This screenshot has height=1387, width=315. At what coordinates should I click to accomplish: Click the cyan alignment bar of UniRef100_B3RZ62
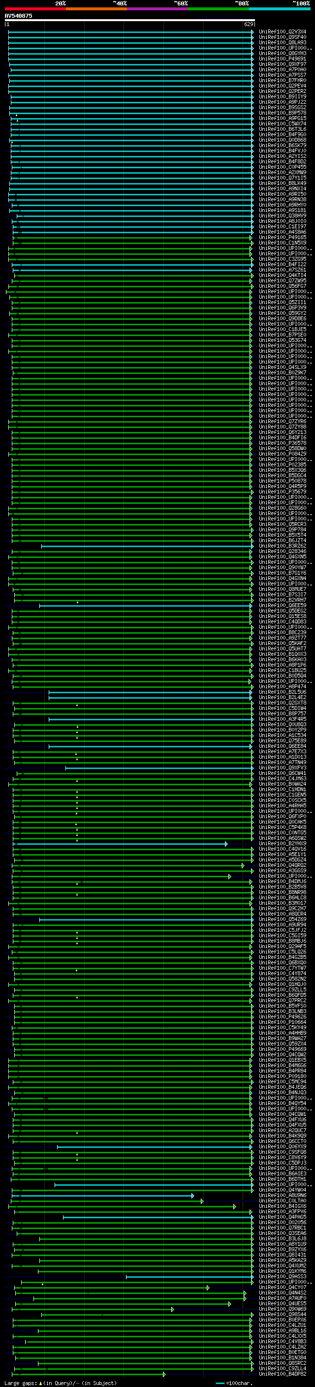coord(147,546)
